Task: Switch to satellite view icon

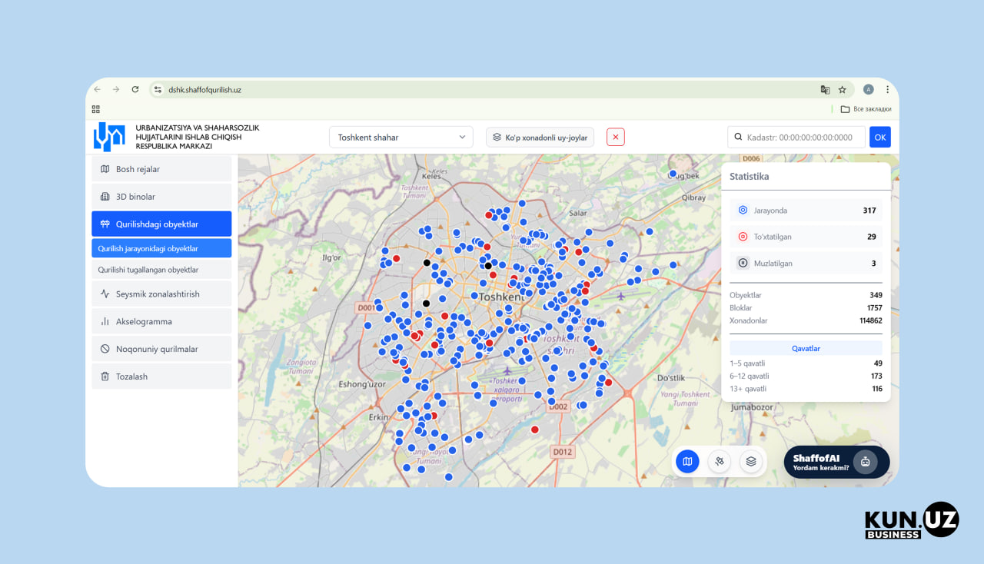Action: [719, 462]
